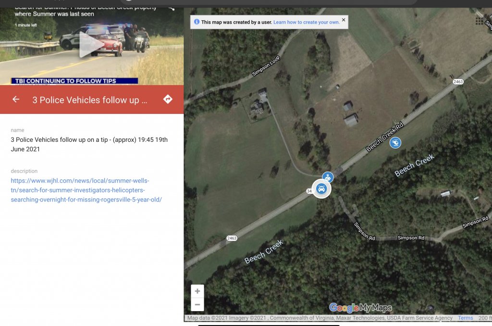Click the Google My Maps logo
Screen dimensions: 492x326
(360, 308)
